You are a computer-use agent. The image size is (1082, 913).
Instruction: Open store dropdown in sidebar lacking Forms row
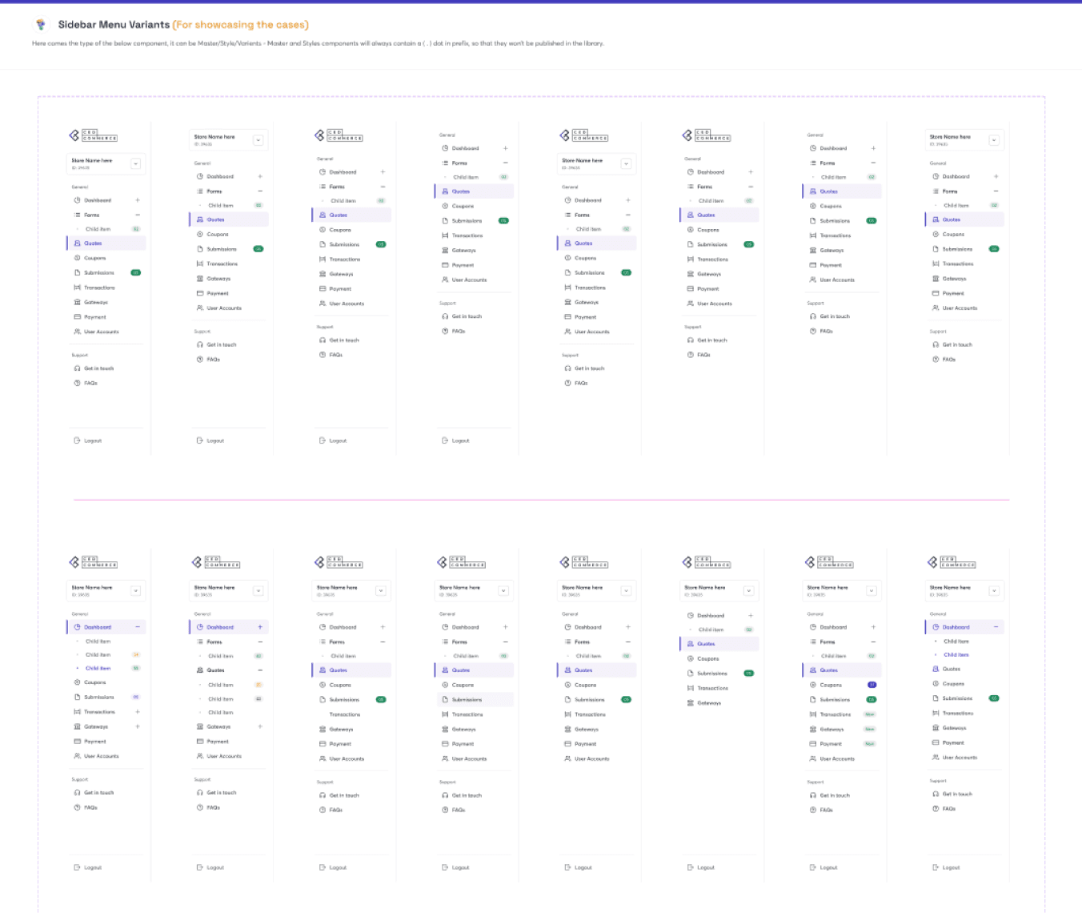[x=749, y=590]
